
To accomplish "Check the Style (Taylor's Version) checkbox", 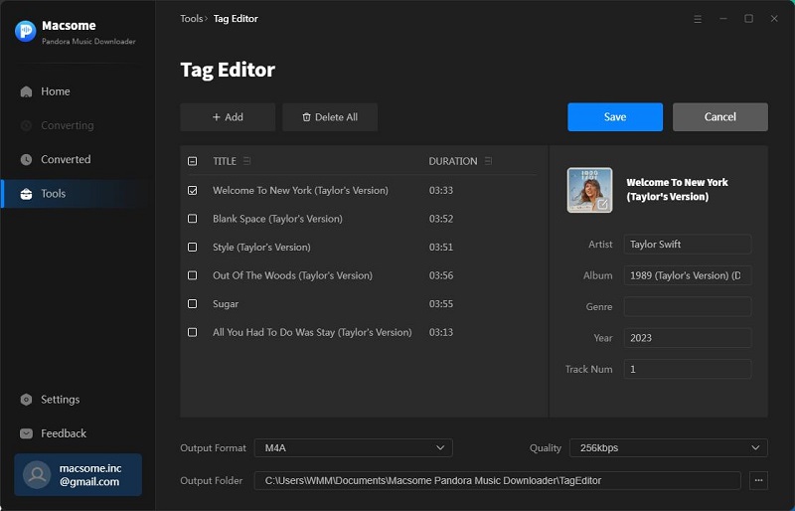I will 192,248.
